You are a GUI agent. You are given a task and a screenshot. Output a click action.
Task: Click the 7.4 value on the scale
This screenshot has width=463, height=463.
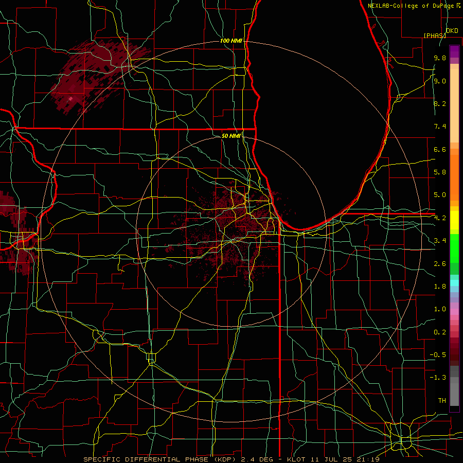click(440, 127)
